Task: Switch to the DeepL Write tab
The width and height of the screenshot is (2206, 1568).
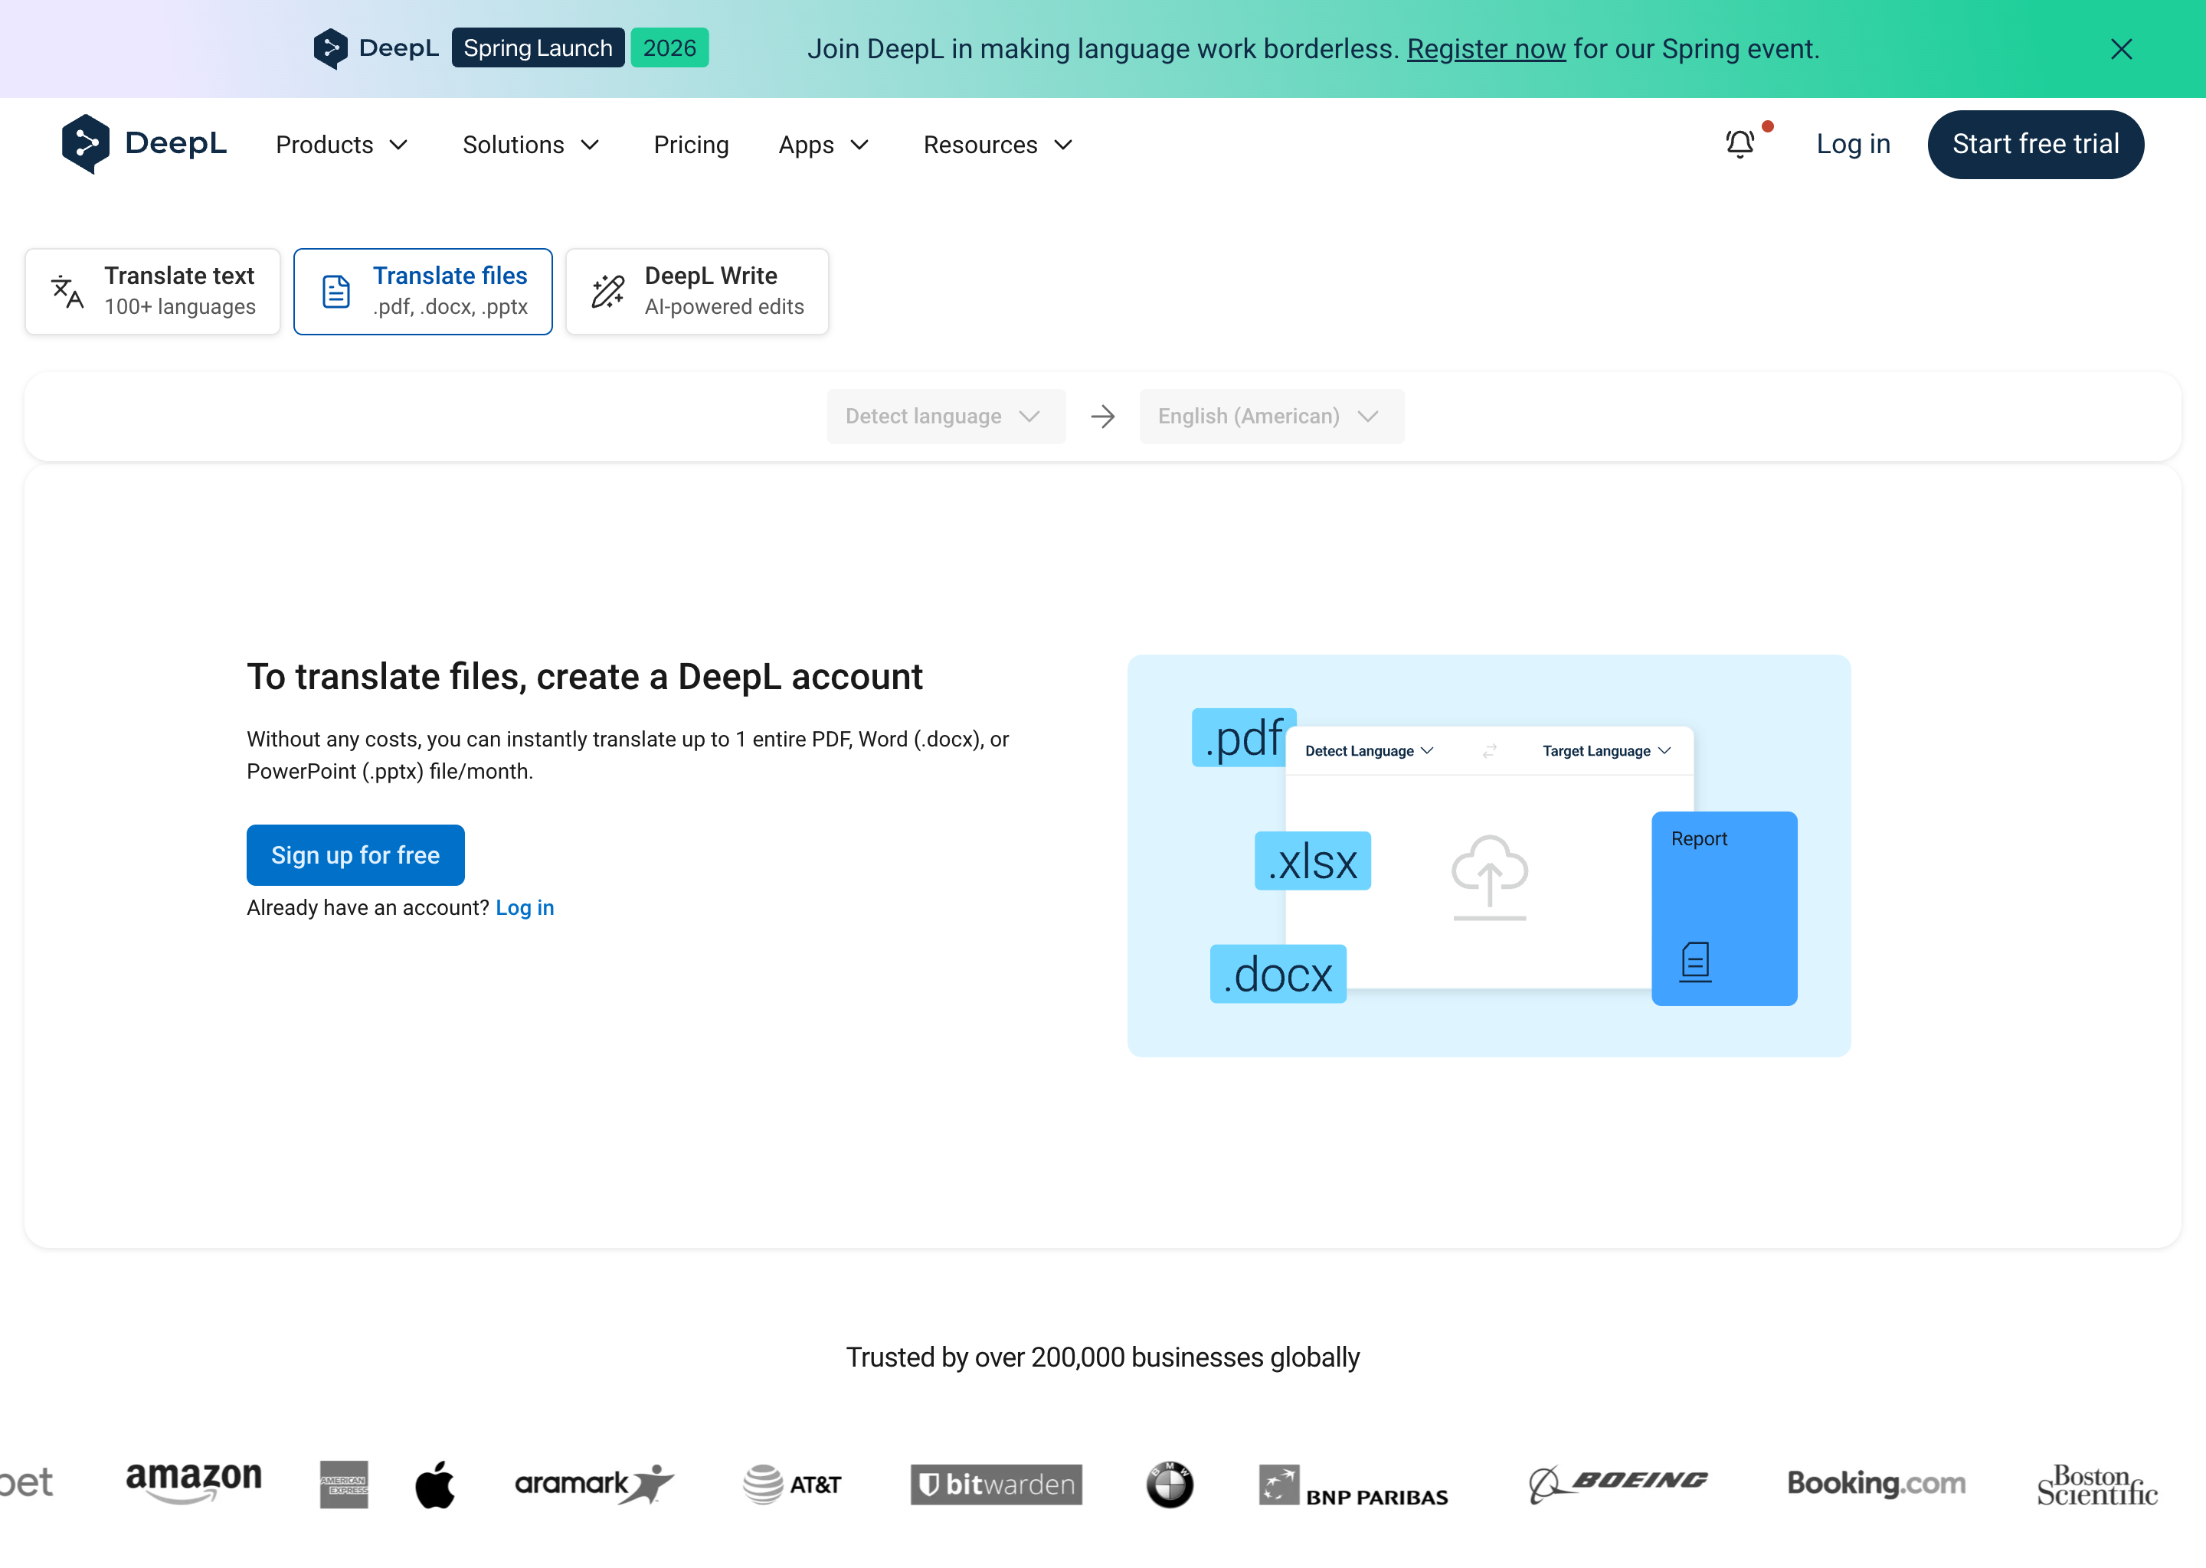Action: click(x=696, y=291)
